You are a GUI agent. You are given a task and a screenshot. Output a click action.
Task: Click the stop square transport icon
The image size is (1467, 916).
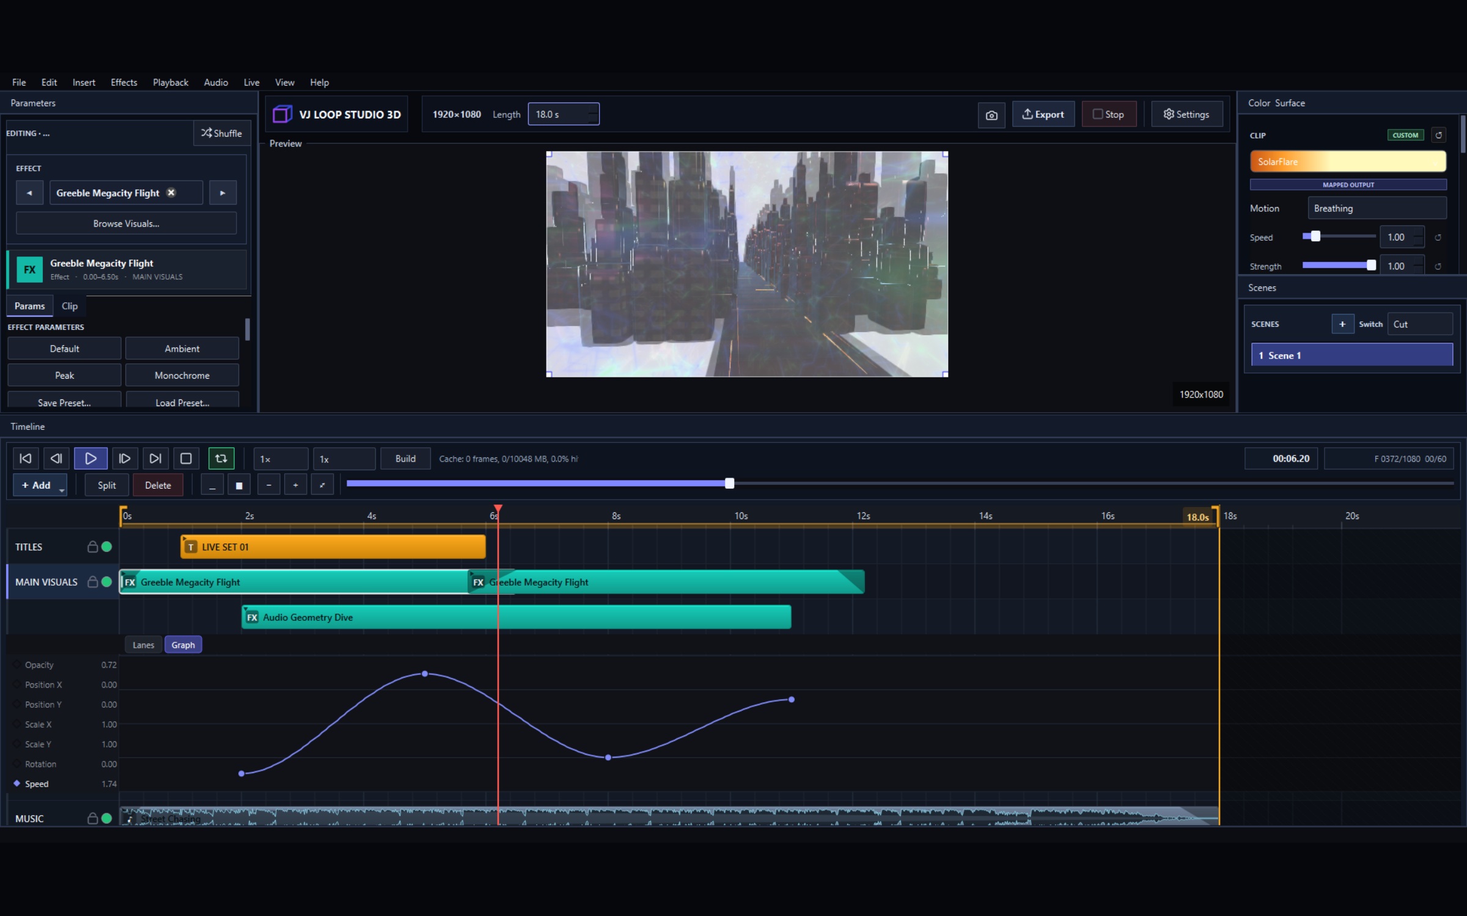tap(186, 459)
